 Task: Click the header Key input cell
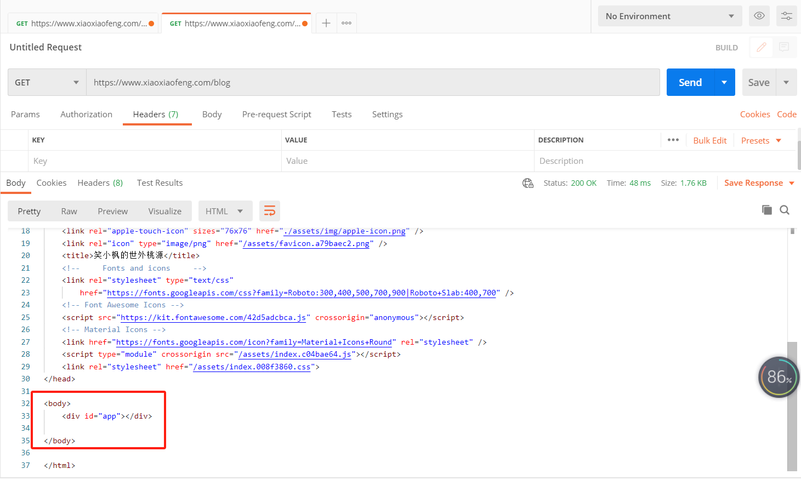(x=155, y=161)
